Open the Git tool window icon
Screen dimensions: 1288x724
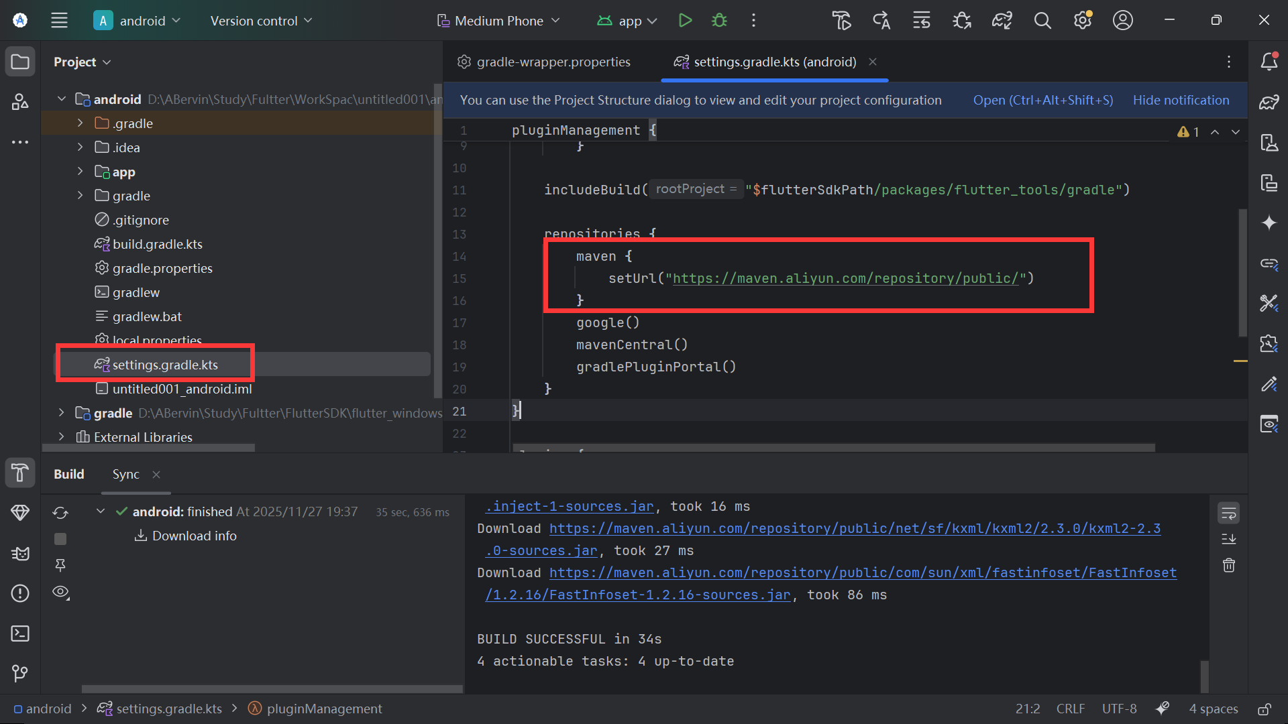20,672
